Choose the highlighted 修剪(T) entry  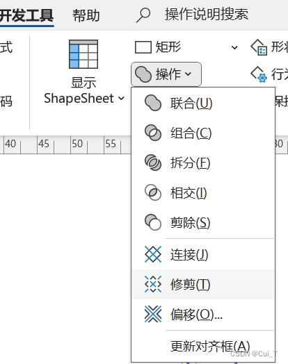click(x=203, y=284)
